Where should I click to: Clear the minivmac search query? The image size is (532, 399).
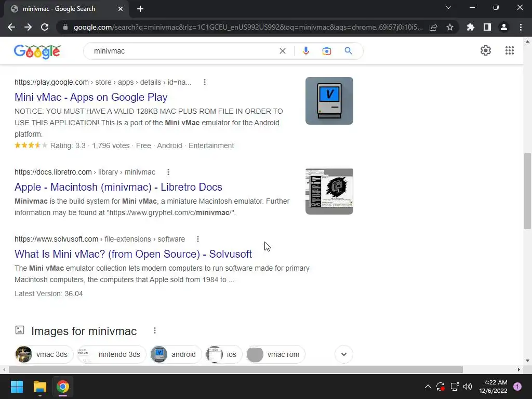tap(282, 51)
